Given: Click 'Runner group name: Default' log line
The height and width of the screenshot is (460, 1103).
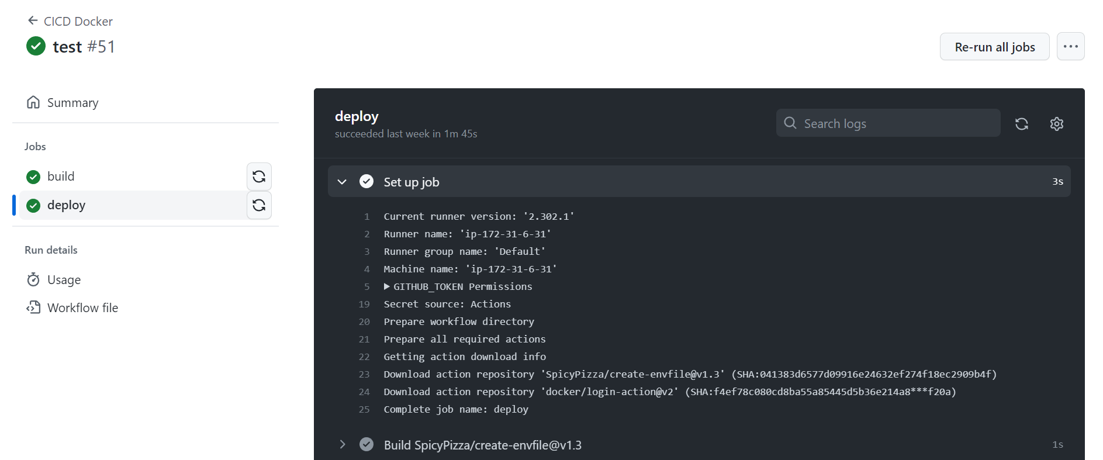Looking at the screenshot, I should (465, 251).
